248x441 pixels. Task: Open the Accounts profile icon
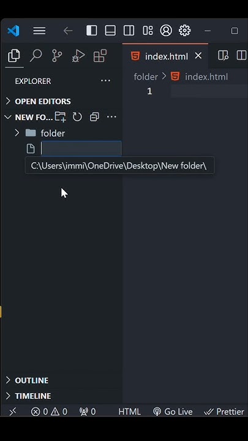tap(166, 31)
